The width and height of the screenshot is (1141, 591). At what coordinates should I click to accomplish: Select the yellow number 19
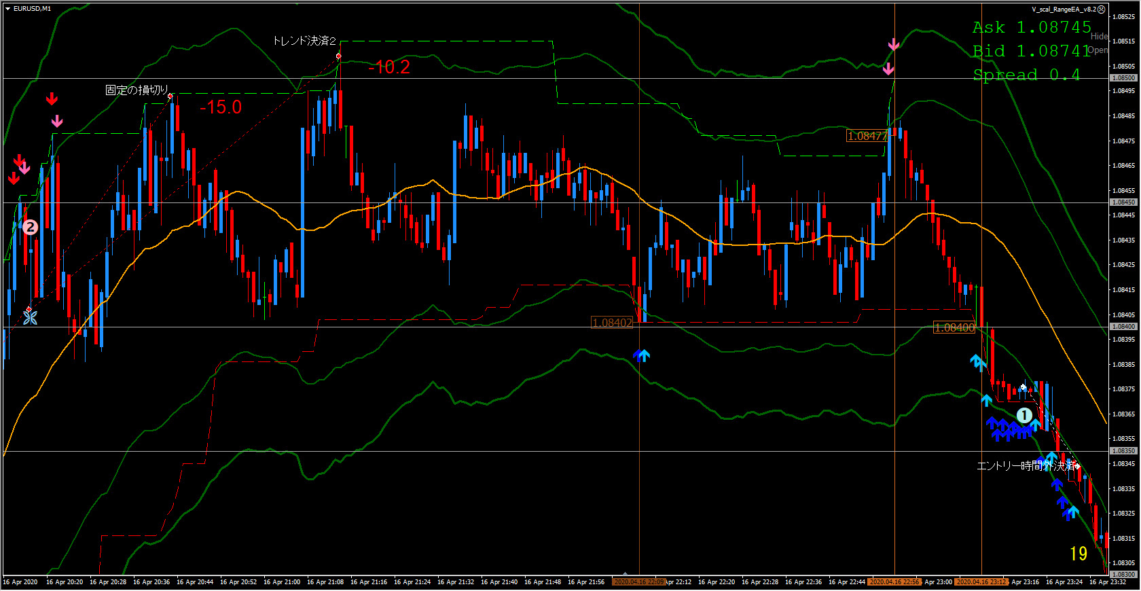(1079, 554)
